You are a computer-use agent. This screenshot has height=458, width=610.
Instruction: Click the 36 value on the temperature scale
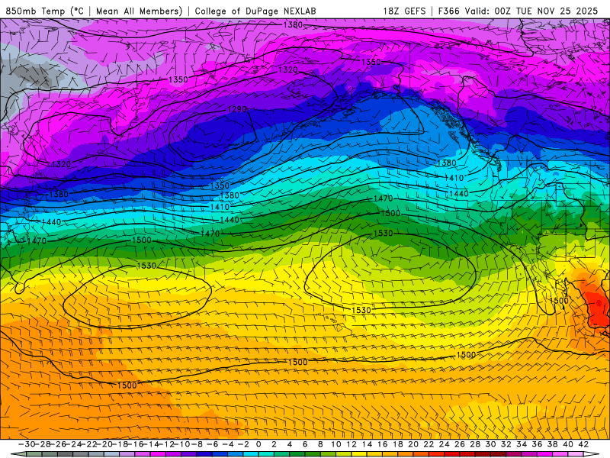pyautogui.click(x=538, y=444)
